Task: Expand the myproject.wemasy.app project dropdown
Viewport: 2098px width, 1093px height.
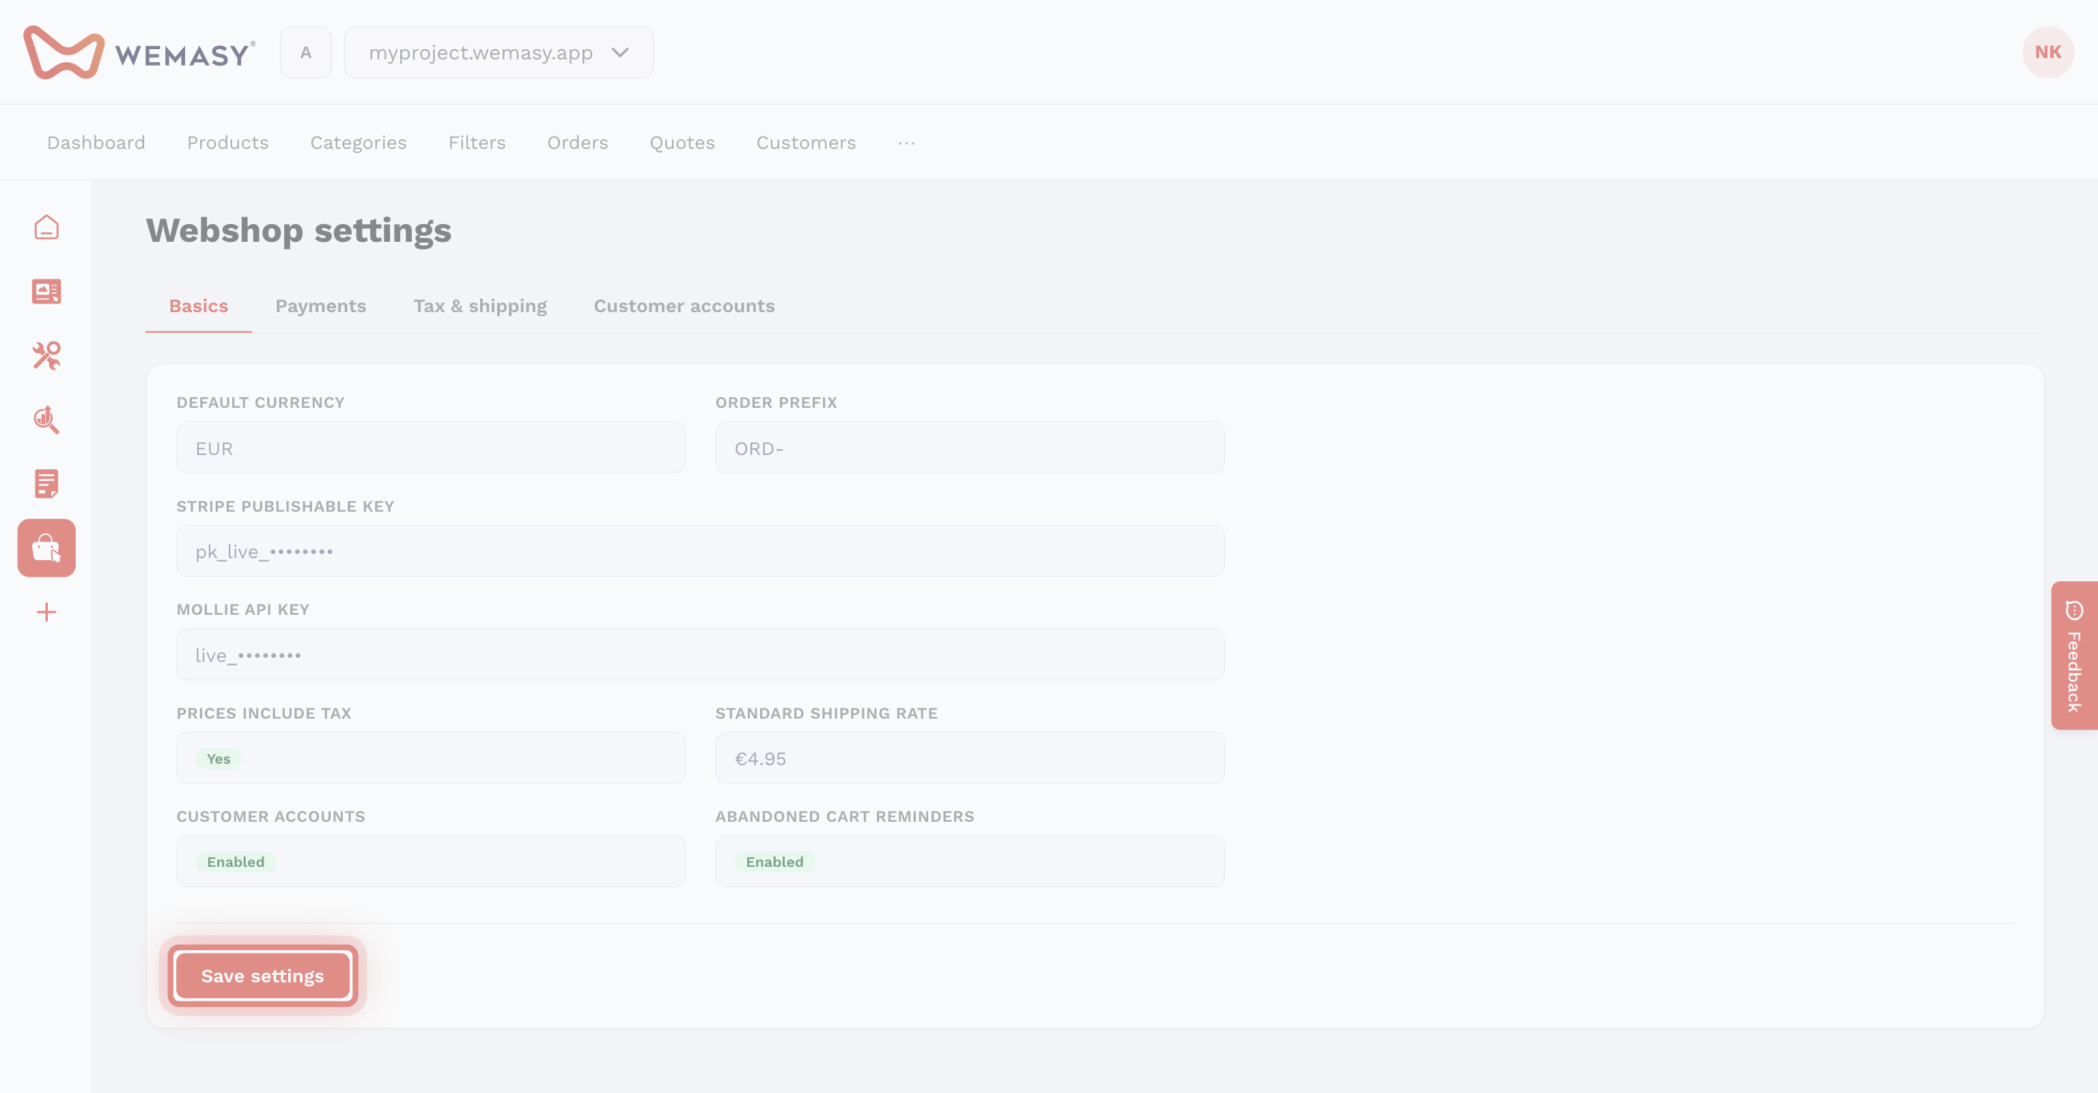Action: click(x=499, y=52)
